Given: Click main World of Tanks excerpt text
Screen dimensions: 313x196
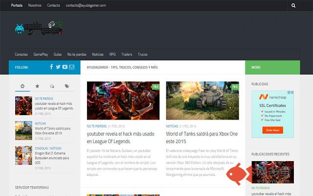Looking at the screenshot, I should (202, 163).
